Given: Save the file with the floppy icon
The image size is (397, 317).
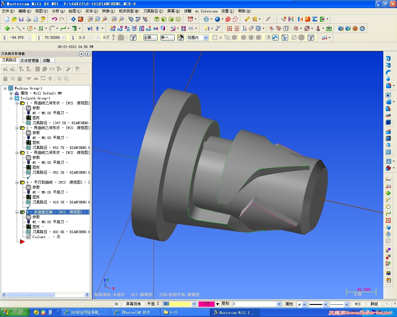Looking at the screenshot, I should pos(21,19).
